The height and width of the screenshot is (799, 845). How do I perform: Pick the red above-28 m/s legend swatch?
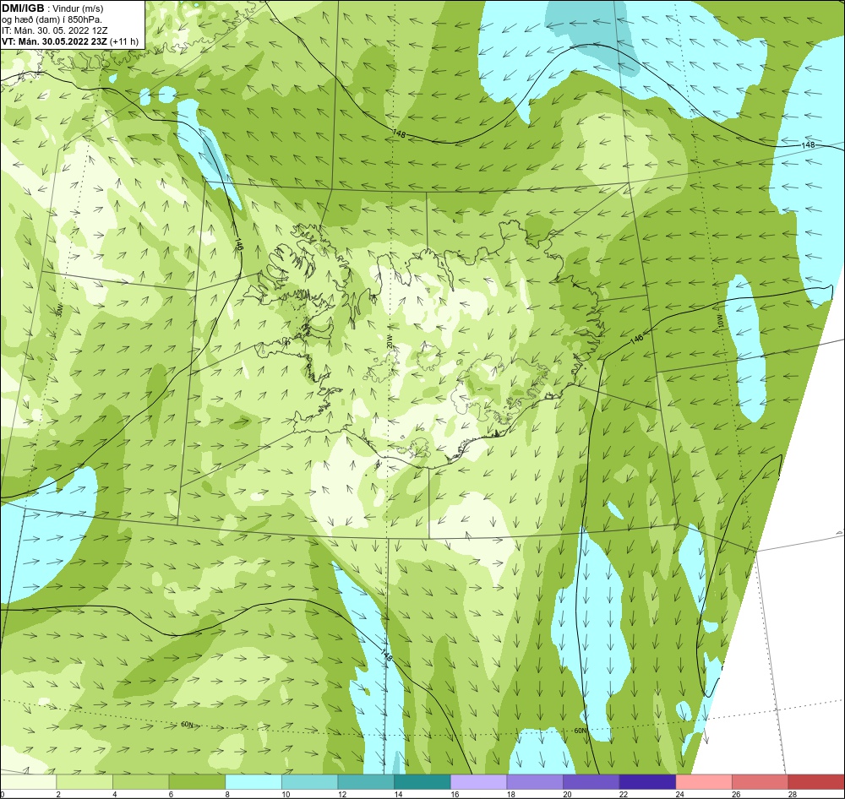point(816,782)
